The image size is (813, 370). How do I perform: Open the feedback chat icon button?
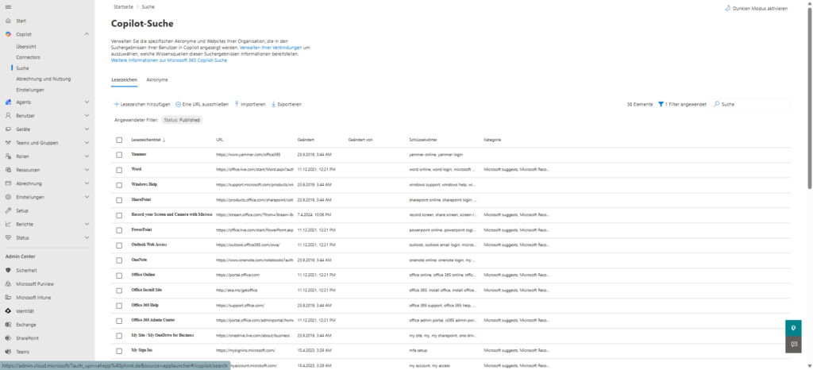pyautogui.click(x=793, y=345)
